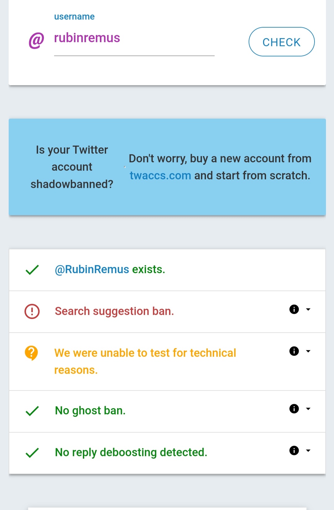Click the CHECK button
This screenshot has height=510, width=334.
(x=281, y=42)
